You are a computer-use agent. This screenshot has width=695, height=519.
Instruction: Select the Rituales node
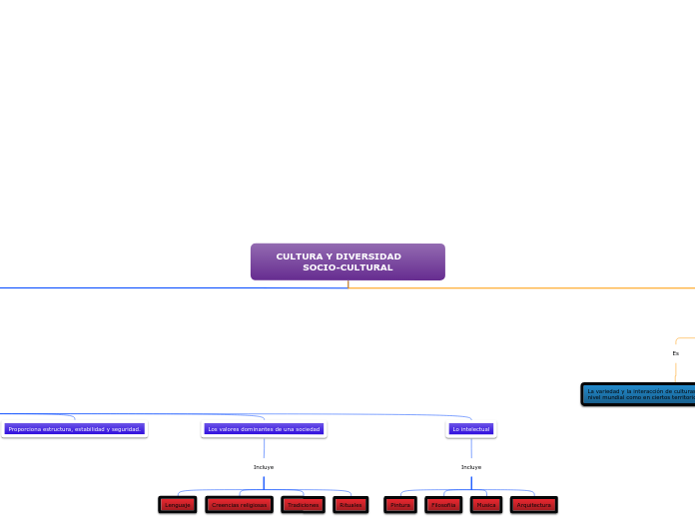pos(350,505)
